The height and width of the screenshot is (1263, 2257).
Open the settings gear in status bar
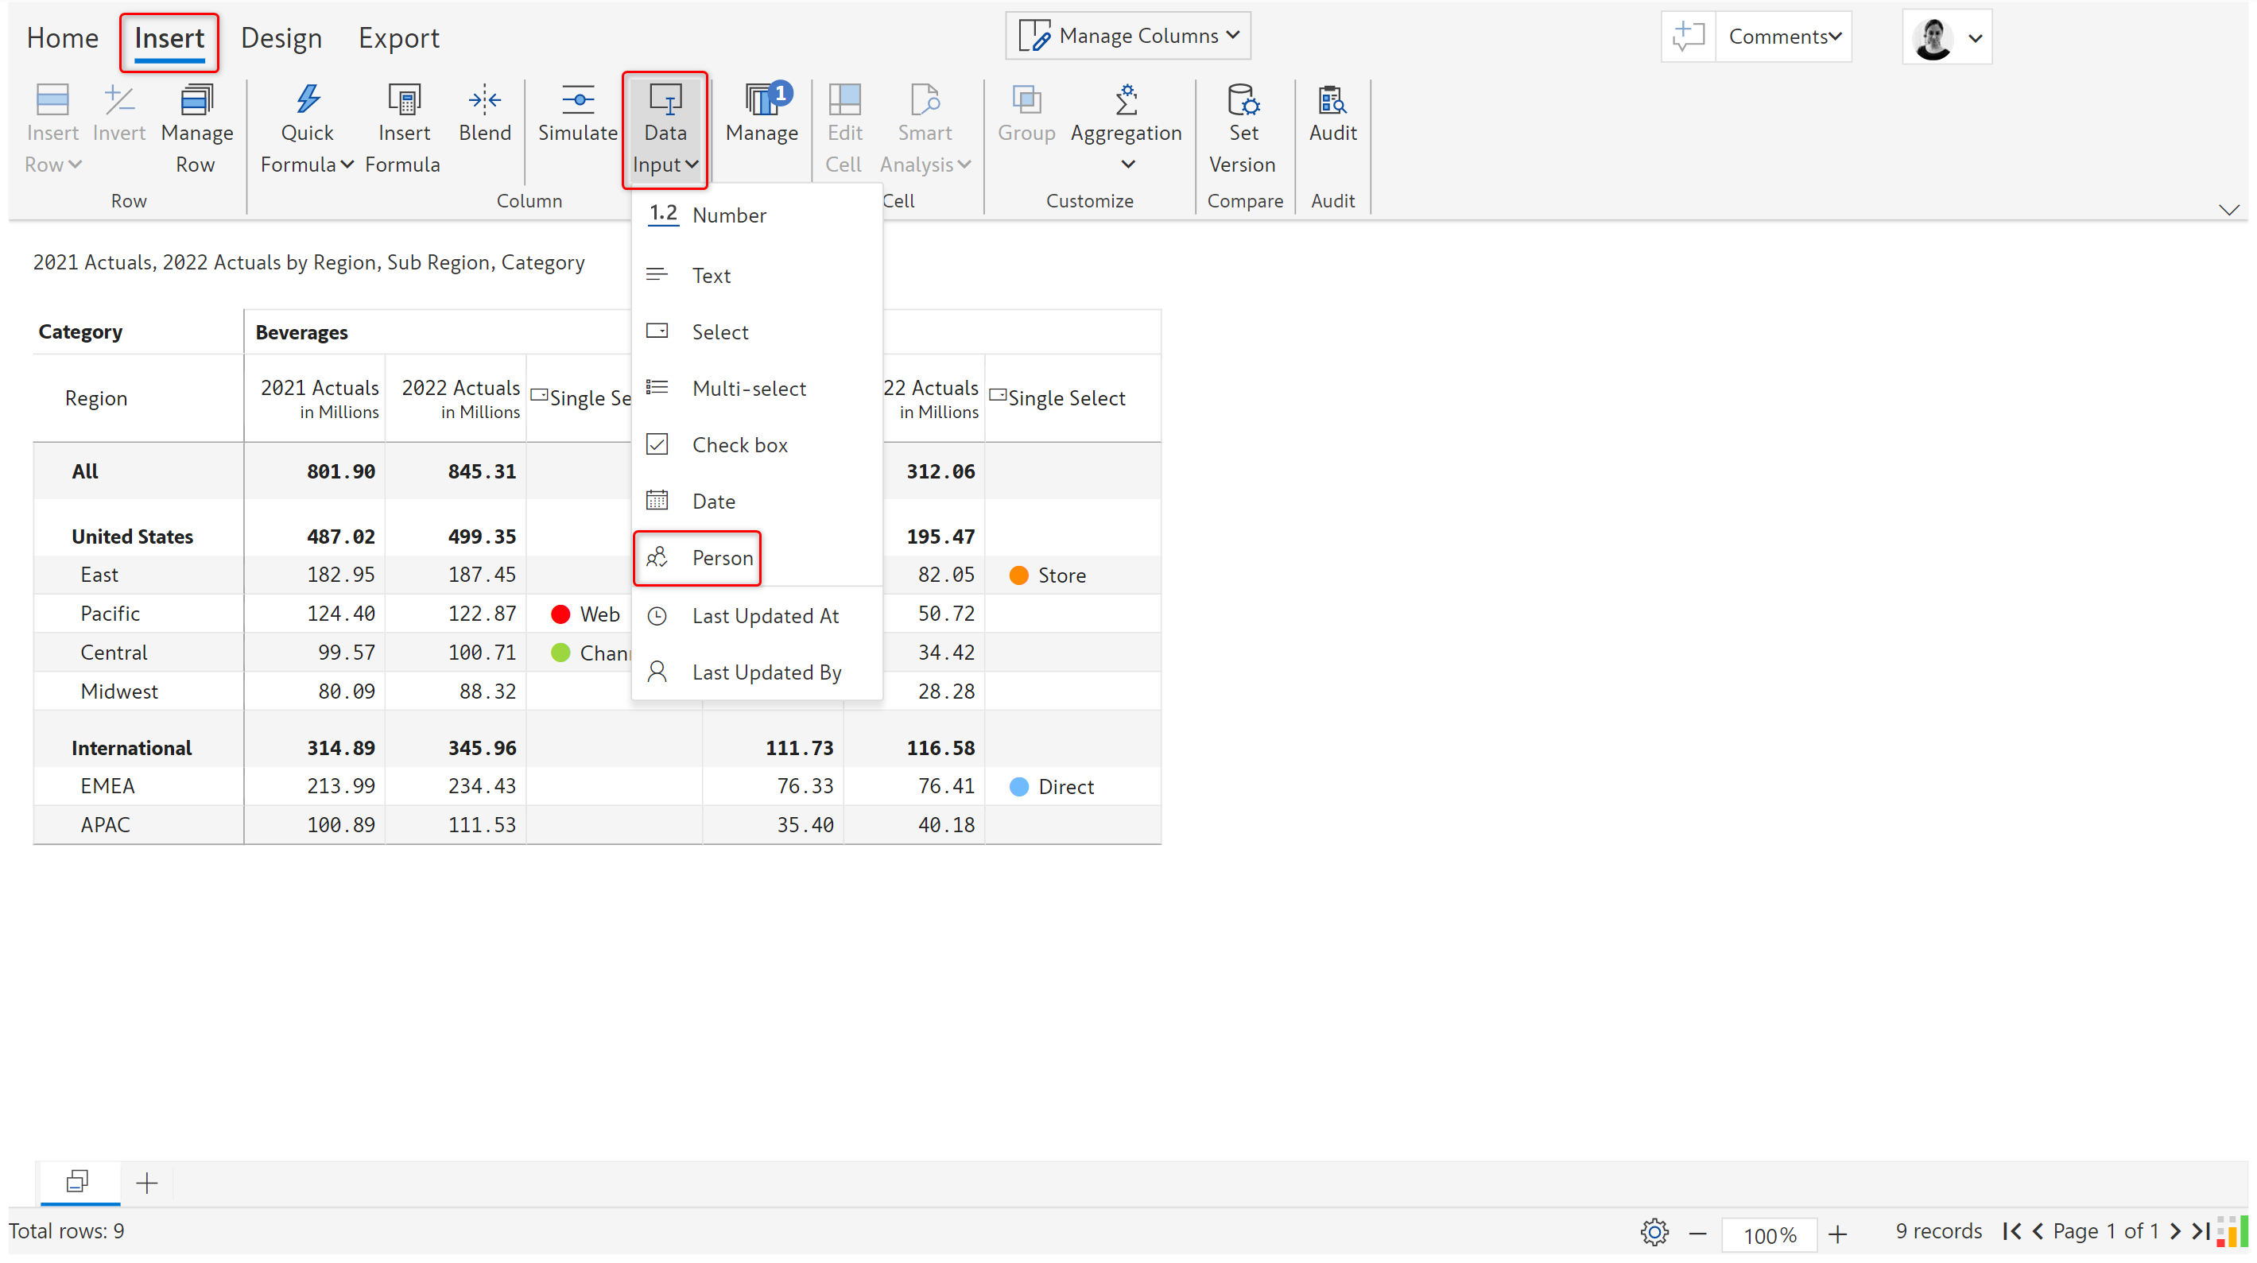[x=1654, y=1231]
